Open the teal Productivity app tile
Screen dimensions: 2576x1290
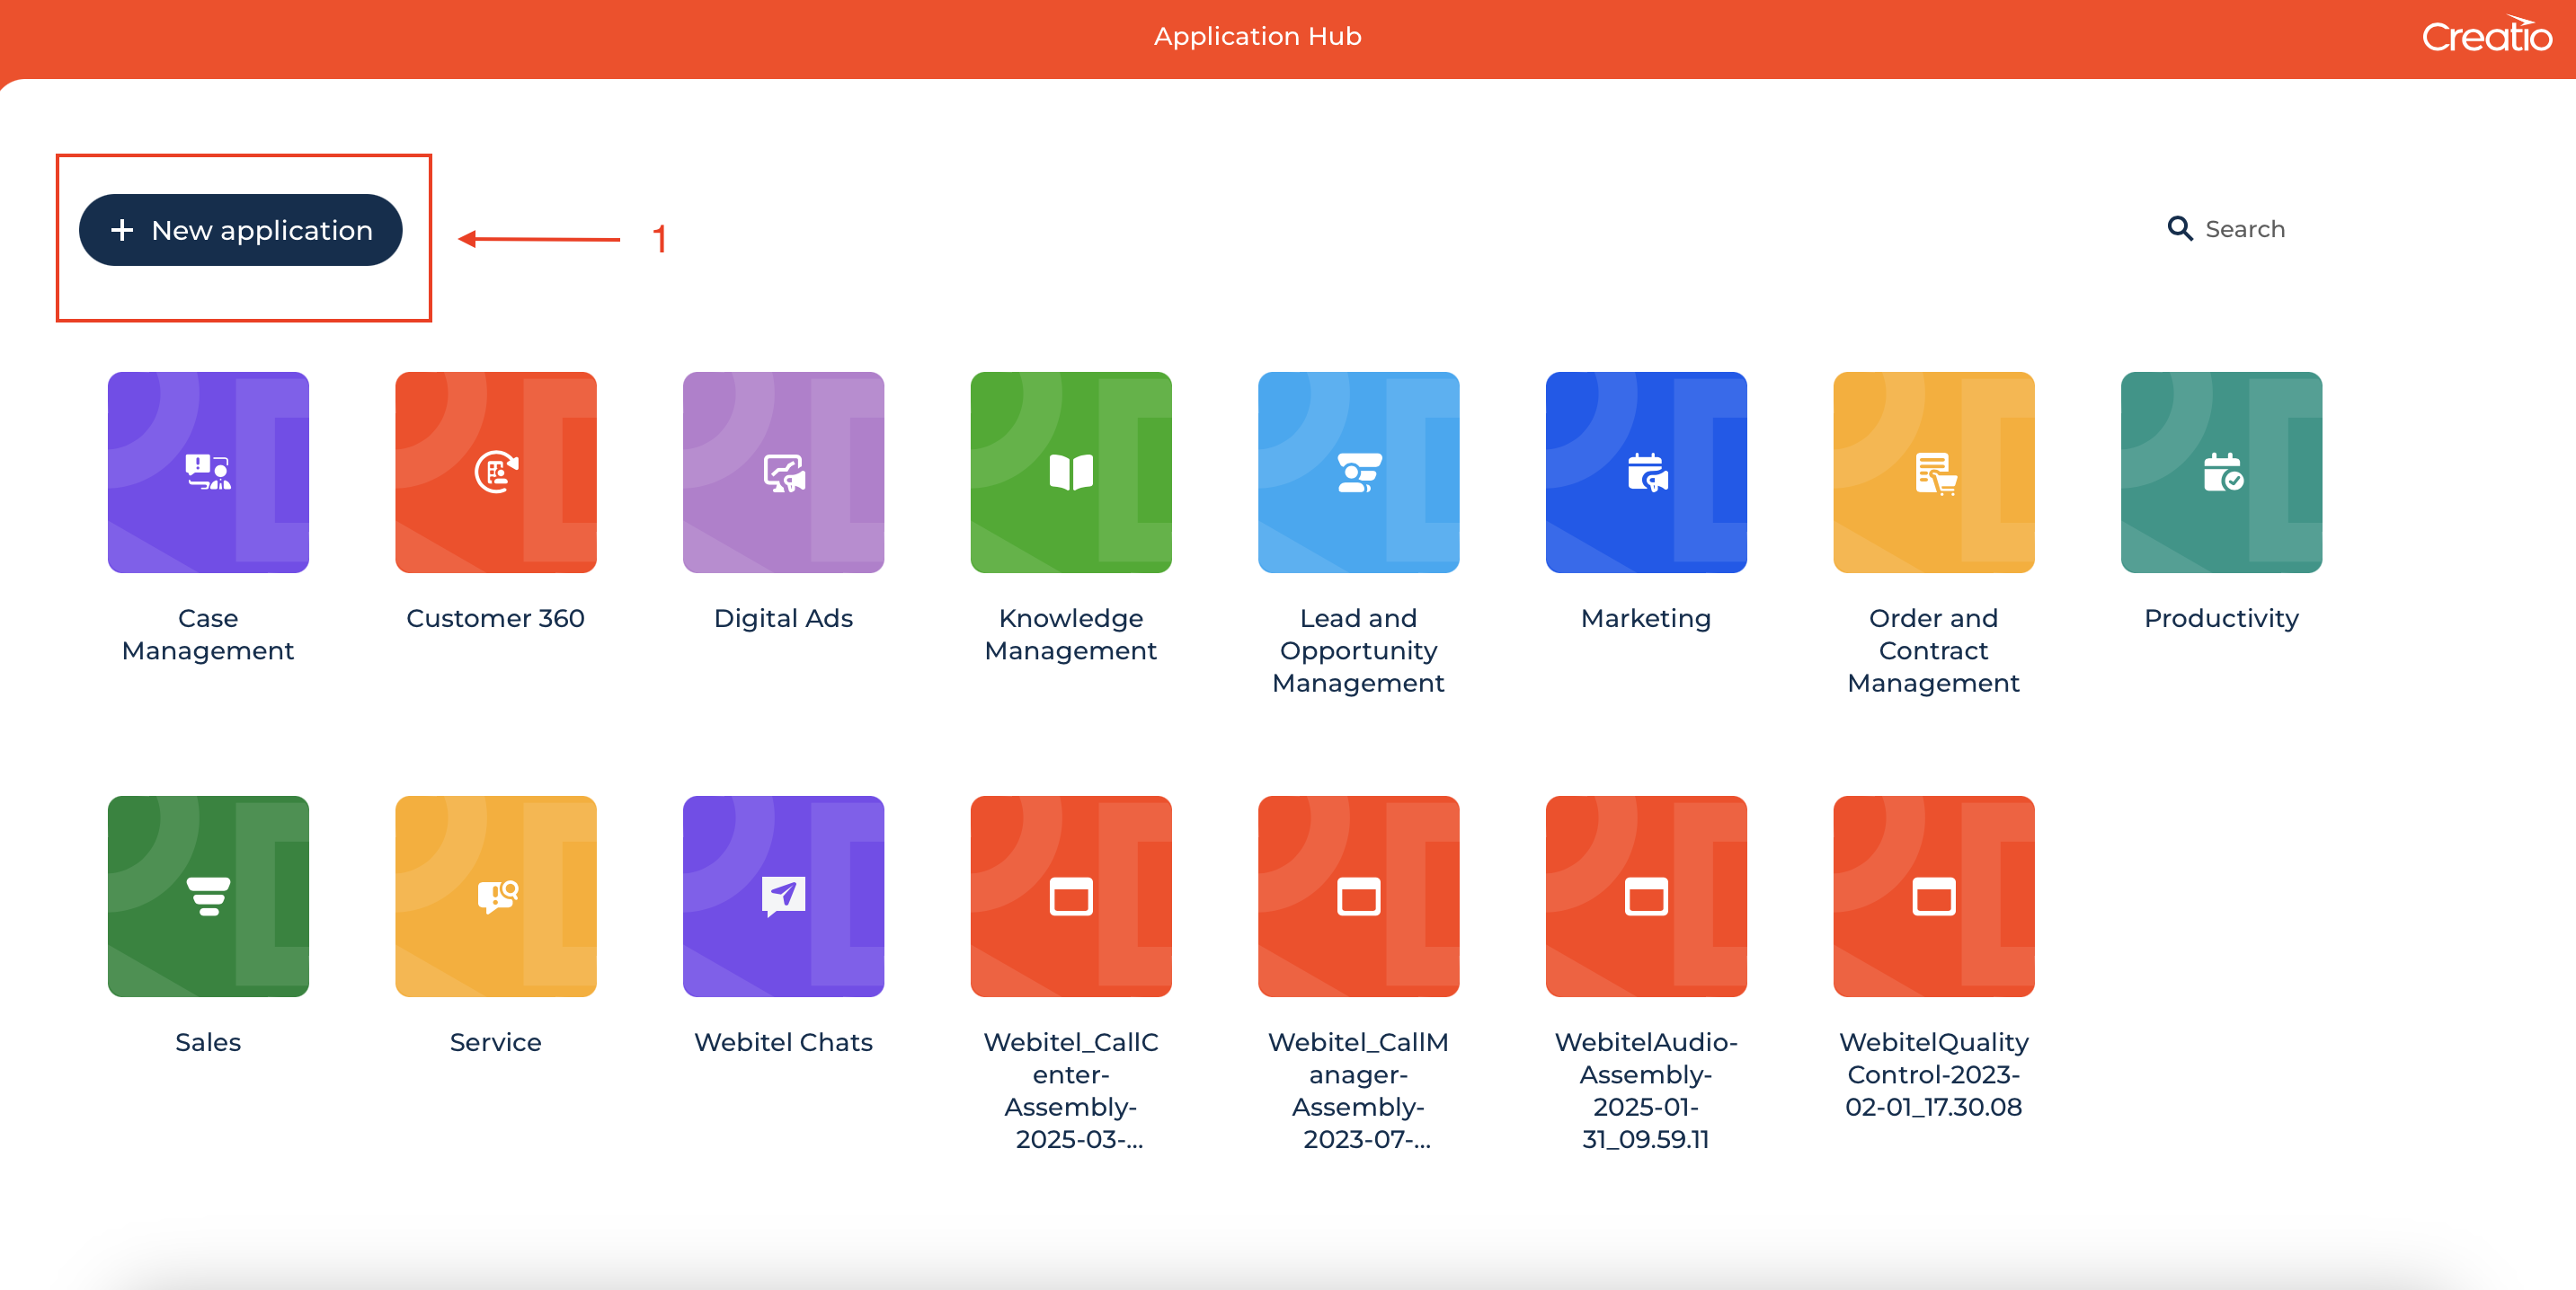click(x=2221, y=472)
